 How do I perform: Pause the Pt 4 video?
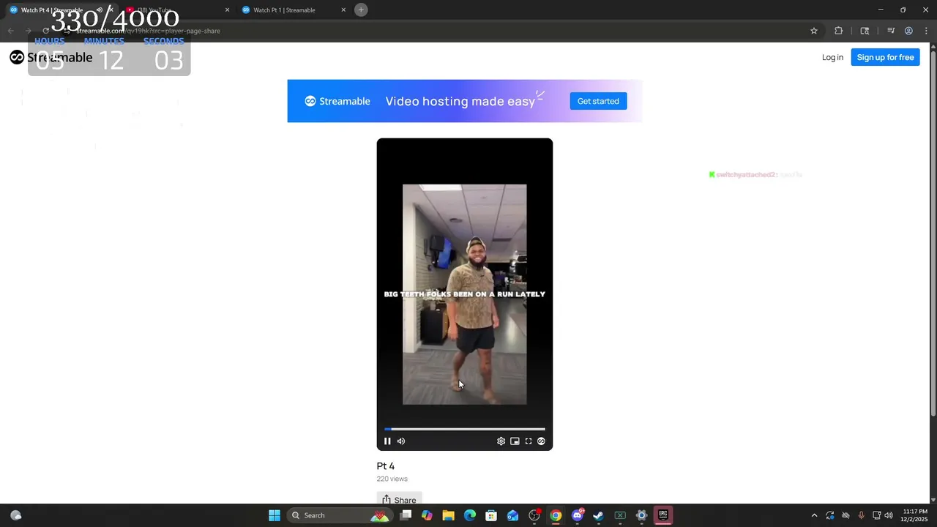tap(387, 441)
